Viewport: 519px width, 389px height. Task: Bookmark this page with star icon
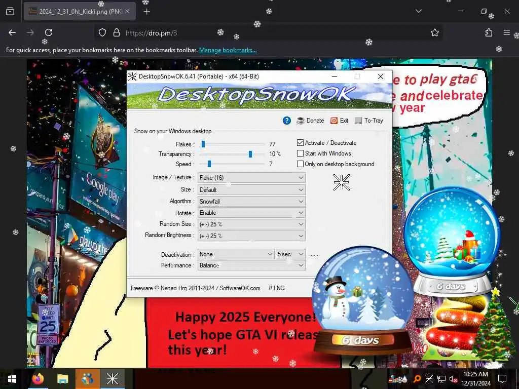click(x=434, y=32)
